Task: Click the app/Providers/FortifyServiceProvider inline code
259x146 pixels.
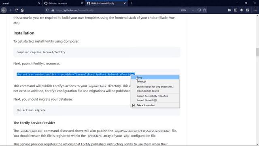Action: point(142,131)
